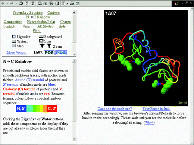Go to the Home page icon
This screenshot has height=145, width=194.
[x=32, y=3]
